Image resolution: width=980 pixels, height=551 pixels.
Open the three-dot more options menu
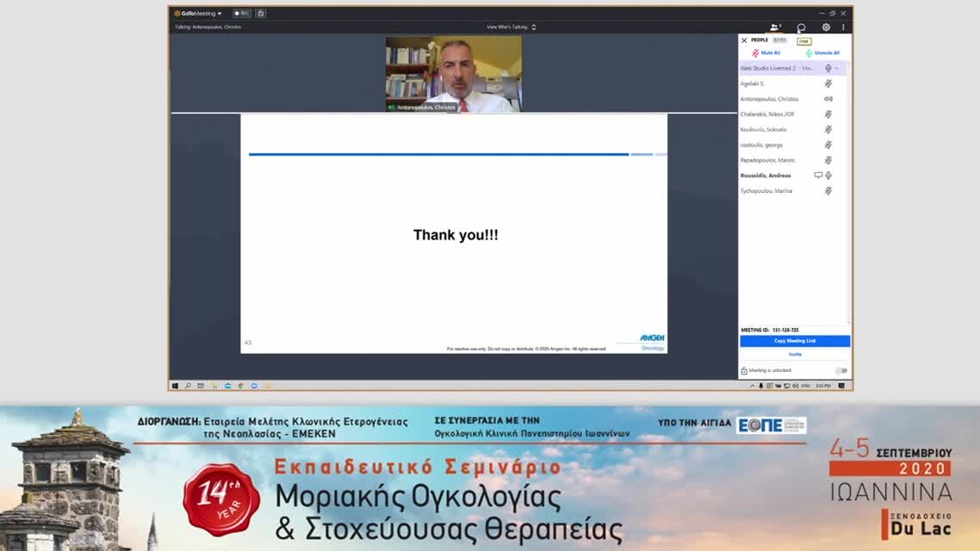tap(843, 28)
